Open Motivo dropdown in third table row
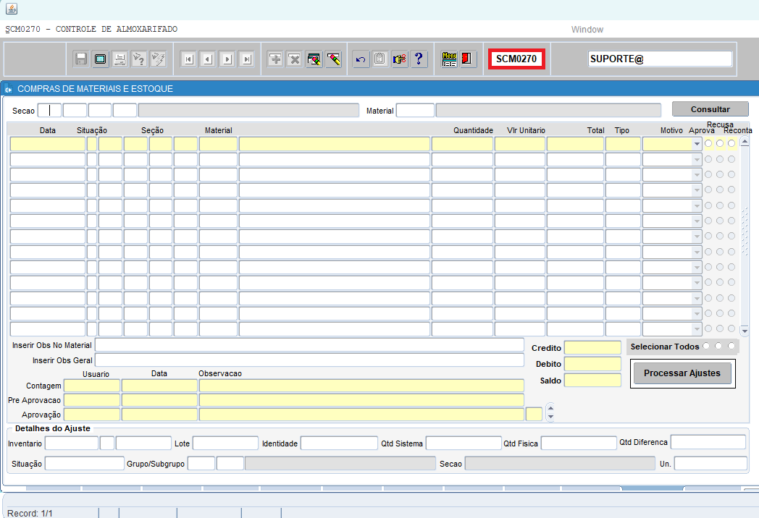 click(x=697, y=174)
